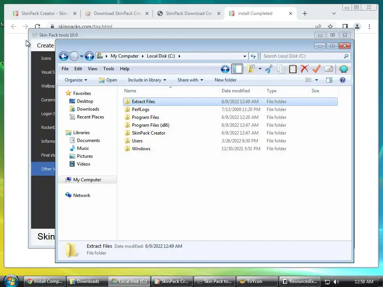Open the Edit menu

pos(78,69)
